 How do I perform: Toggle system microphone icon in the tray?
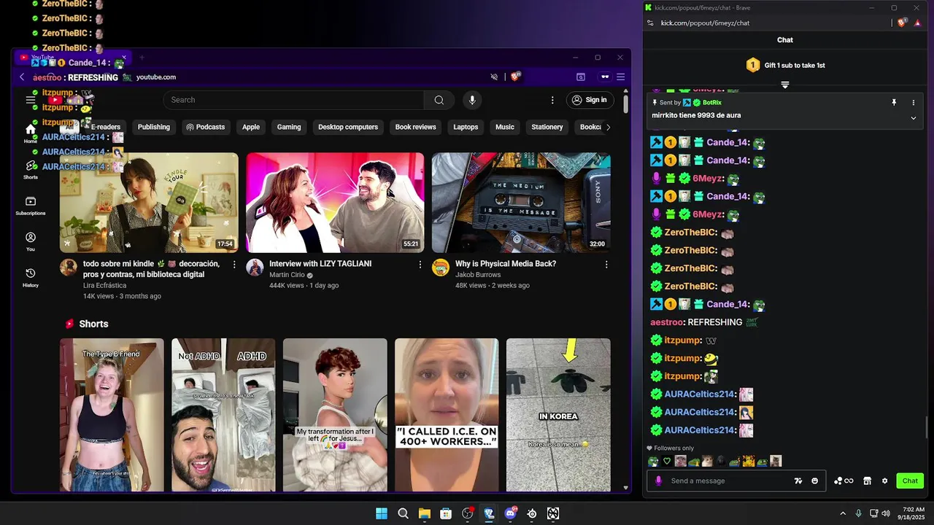click(x=858, y=513)
